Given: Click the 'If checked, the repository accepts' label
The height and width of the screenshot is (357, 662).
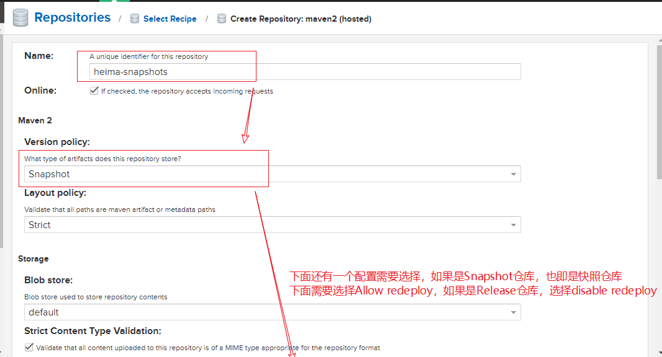Looking at the screenshot, I should coord(186,91).
